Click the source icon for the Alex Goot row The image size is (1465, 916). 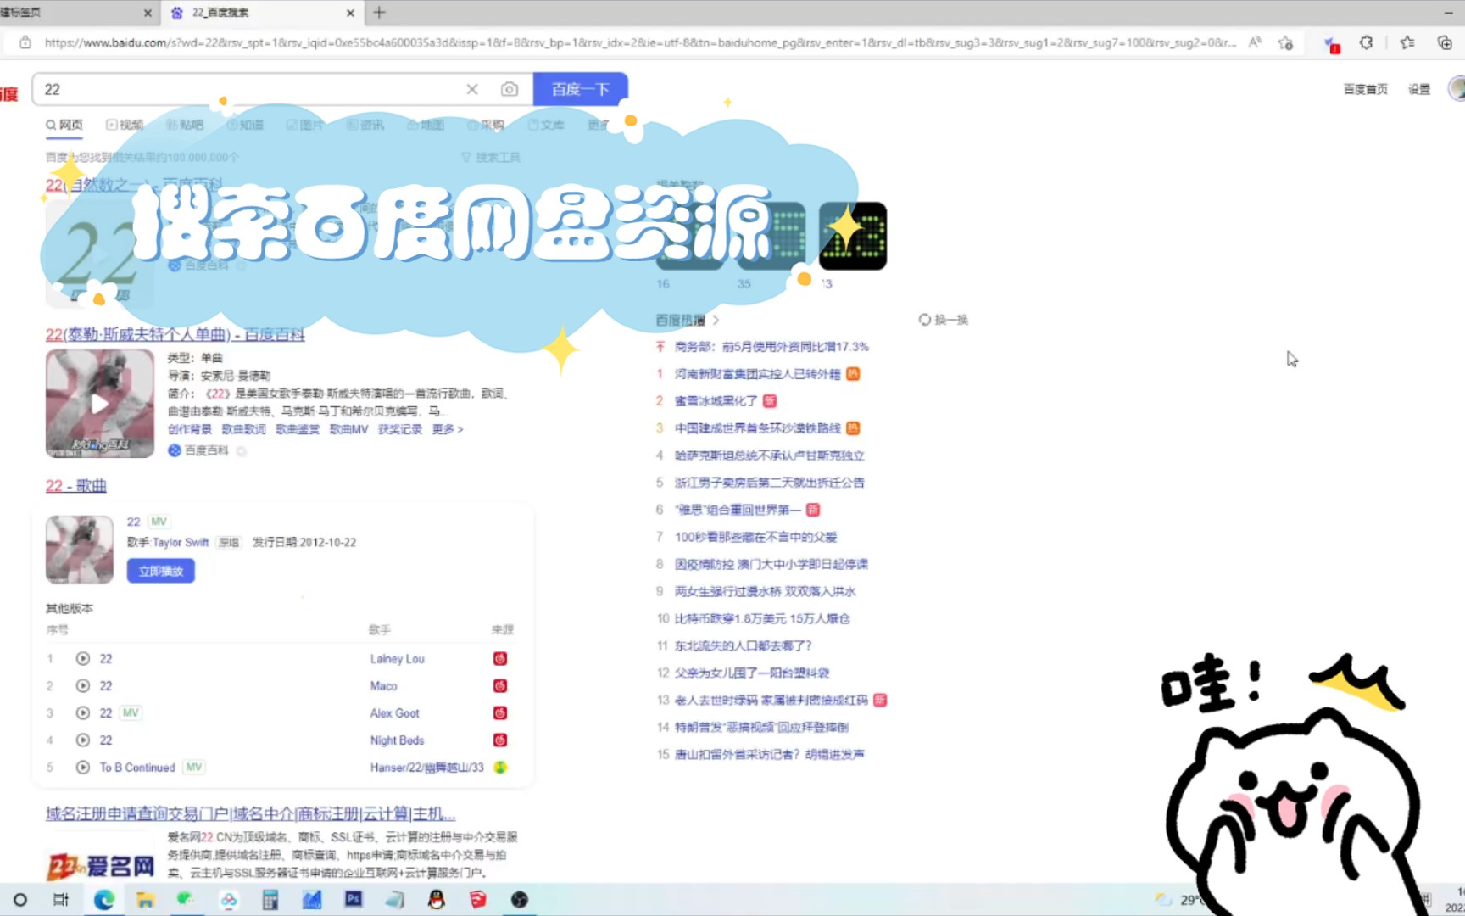[500, 712]
